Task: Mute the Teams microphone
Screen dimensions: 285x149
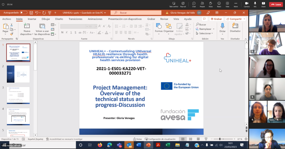Action: click(255, 4)
